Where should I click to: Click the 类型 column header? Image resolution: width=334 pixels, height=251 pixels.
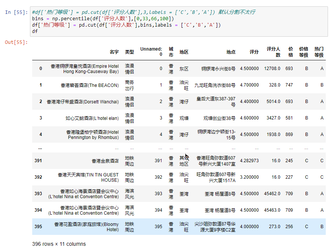click(130, 52)
